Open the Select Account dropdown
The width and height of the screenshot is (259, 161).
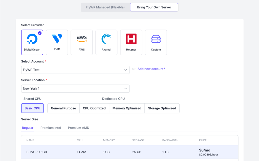click(75, 70)
